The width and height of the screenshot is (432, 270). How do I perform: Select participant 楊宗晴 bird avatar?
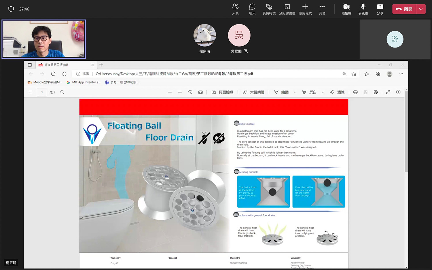point(205,35)
